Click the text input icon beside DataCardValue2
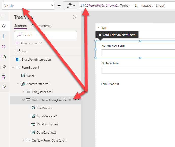This screenshot has height=147, width=175. click(x=33, y=124)
